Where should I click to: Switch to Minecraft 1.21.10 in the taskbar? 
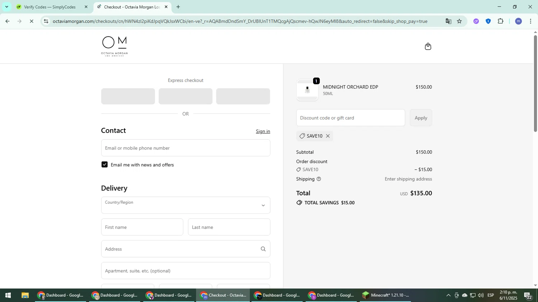pos(386,296)
